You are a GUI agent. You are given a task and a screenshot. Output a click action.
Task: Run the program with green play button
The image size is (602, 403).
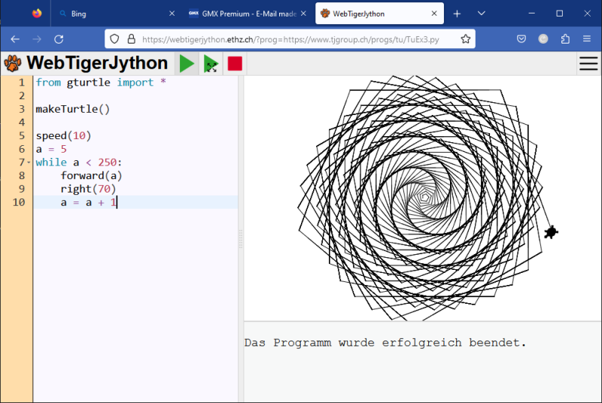pyautogui.click(x=187, y=64)
